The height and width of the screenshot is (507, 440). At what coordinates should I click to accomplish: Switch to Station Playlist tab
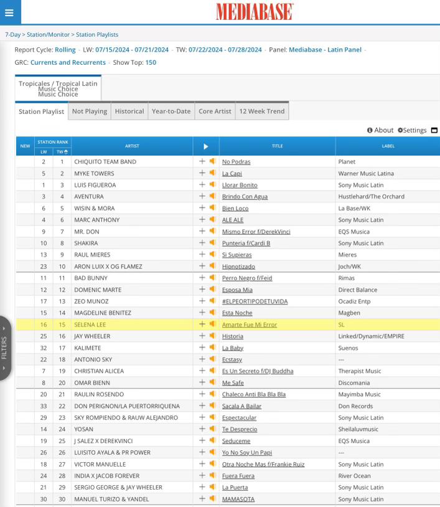coord(41,111)
